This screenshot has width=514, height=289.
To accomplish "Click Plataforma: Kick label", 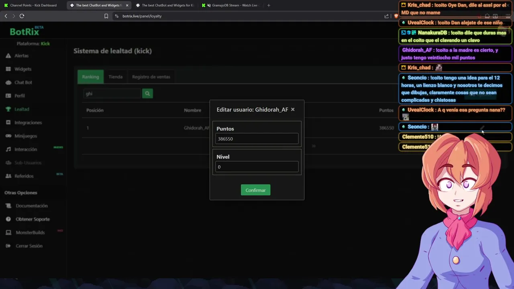I will (x=33, y=43).
